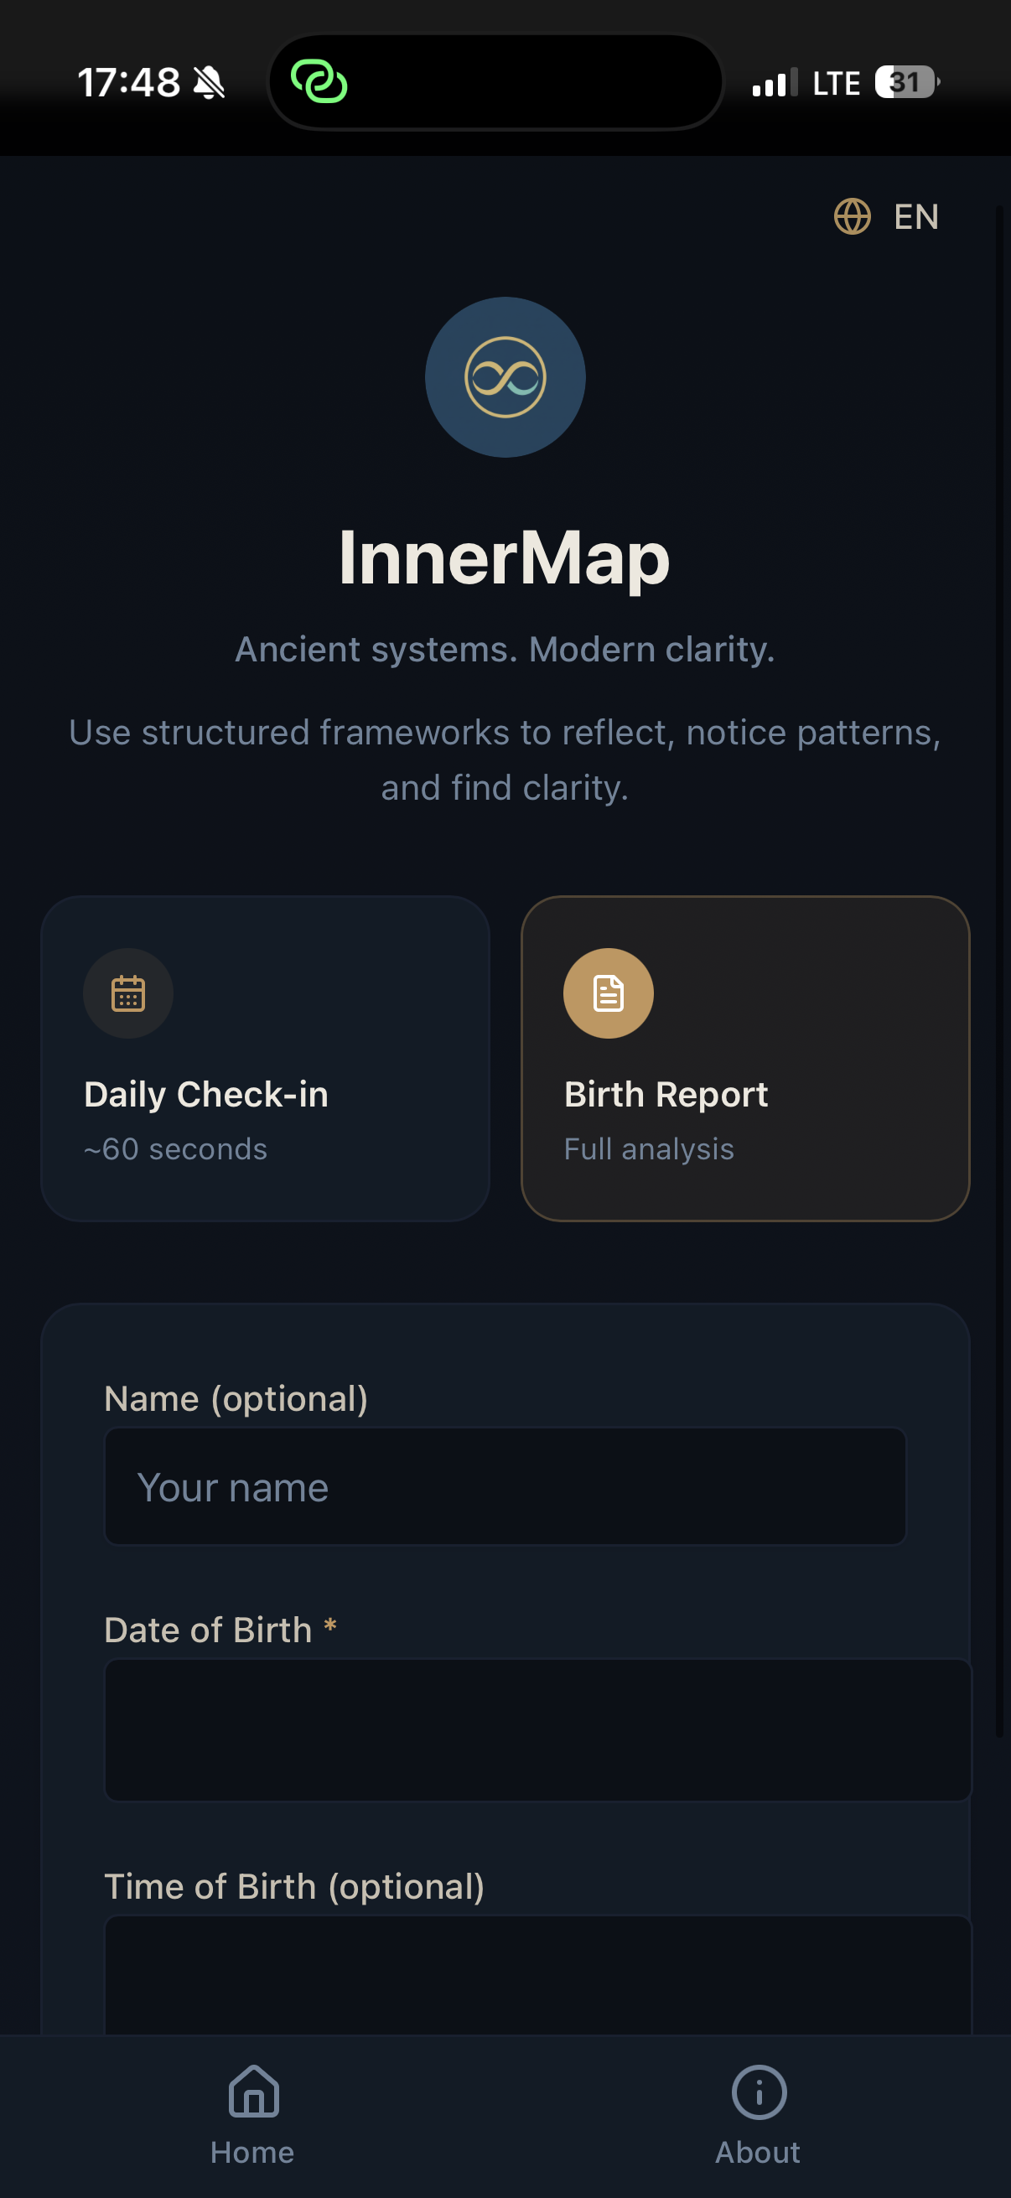Click the muted notifications bell icon

210,81
